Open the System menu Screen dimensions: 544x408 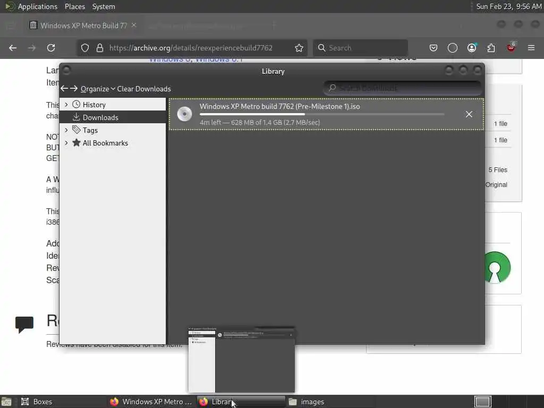pyautogui.click(x=104, y=6)
